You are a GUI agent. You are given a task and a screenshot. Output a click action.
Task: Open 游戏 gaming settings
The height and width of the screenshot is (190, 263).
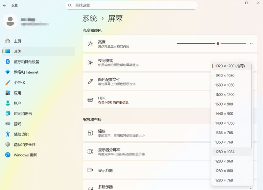point(17,124)
